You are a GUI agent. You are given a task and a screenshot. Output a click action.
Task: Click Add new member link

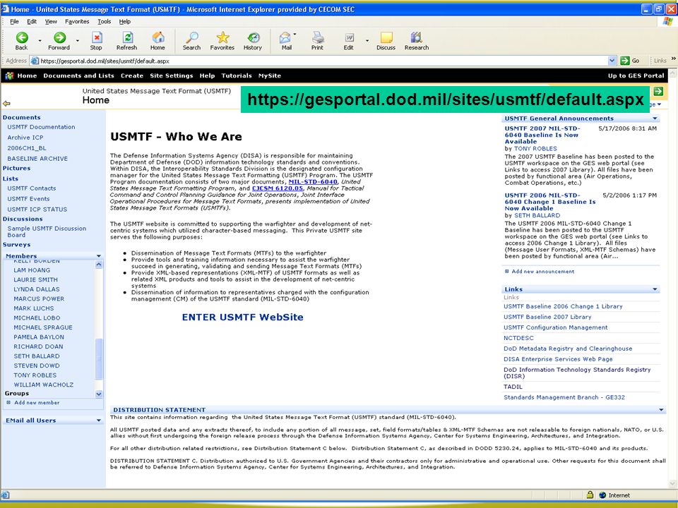[37, 403]
